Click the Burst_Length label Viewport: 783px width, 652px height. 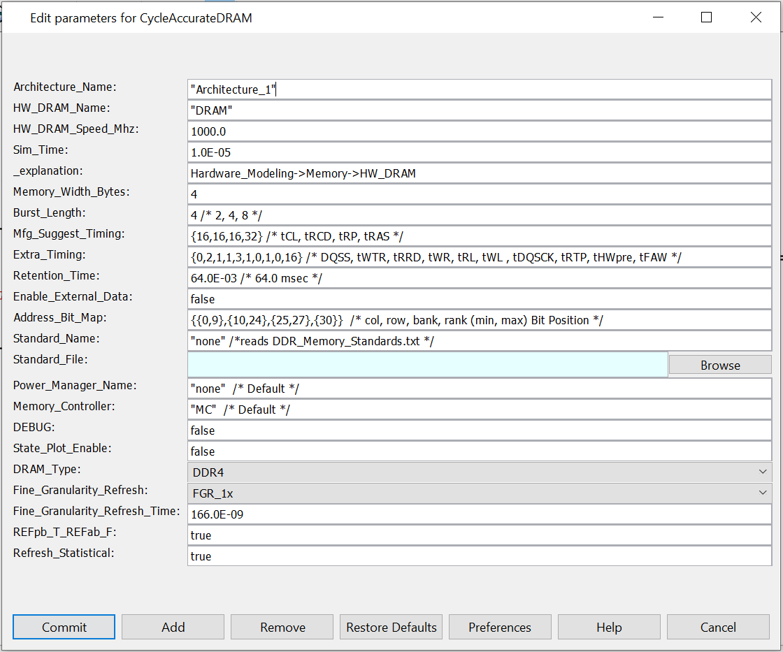click(50, 212)
